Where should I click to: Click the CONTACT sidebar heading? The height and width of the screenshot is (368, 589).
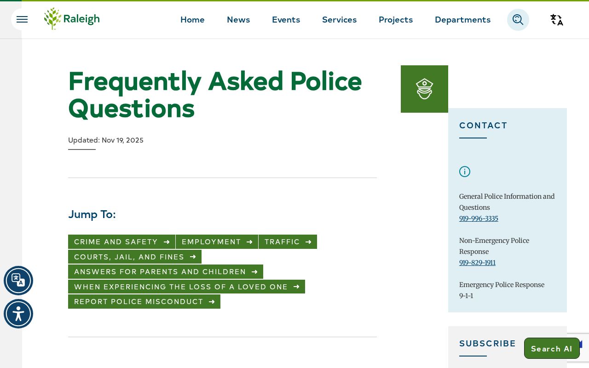click(483, 126)
